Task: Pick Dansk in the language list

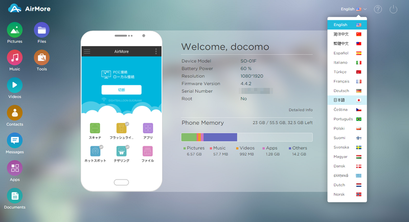Action: tap(347, 166)
